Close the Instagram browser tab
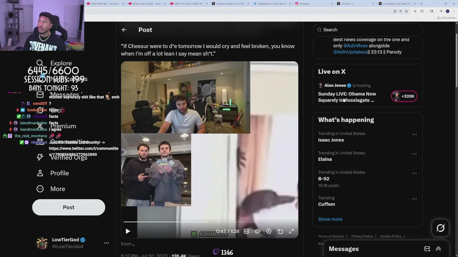Image resolution: width=458 pixels, height=257 pixels. pos(332,4)
